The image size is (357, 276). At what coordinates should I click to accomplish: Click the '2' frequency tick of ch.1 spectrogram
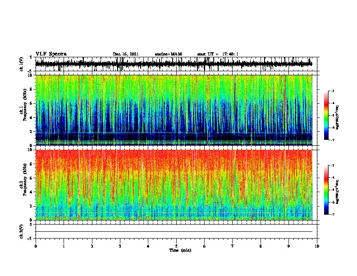click(x=31, y=132)
